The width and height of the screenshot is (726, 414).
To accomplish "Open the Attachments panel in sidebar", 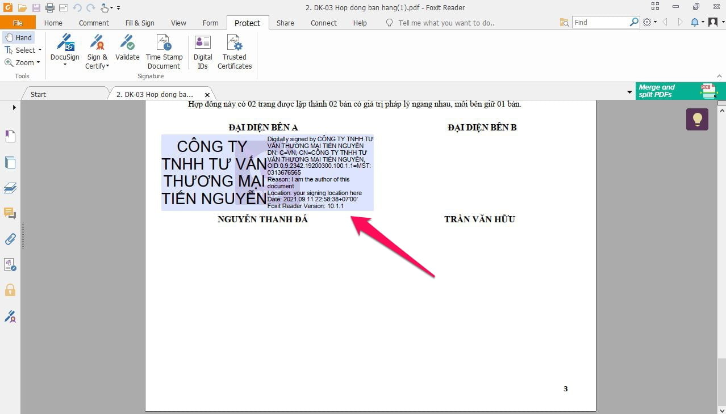I will (10, 239).
